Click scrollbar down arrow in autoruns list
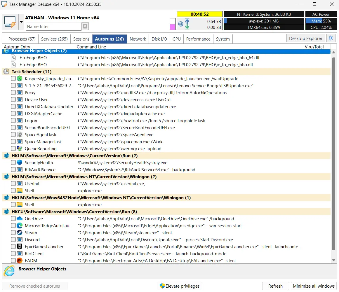Viewport: 339px width, 292px height. pyautogui.click(x=333, y=260)
